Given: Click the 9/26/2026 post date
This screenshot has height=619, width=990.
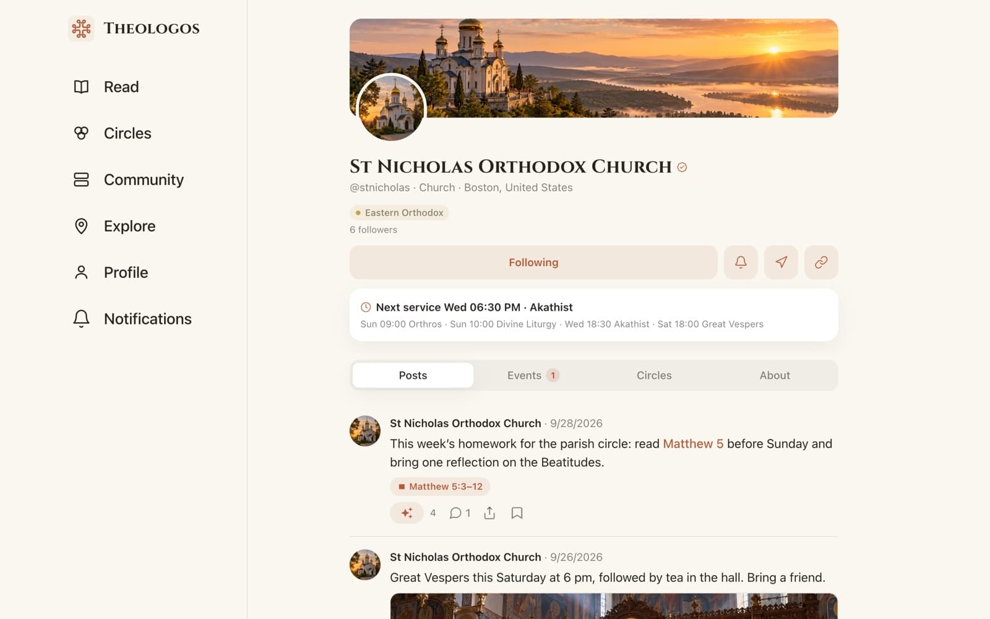Looking at the screenshot, I should pos(576,557).
